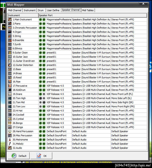Viewport: 152px width, 168px height.
Task: Confirm with the OK button
Action: (x=42, y=156)
